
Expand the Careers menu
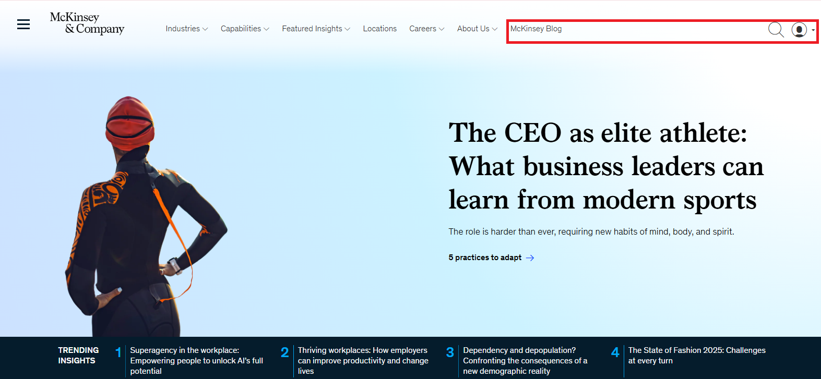click(426, 29)
